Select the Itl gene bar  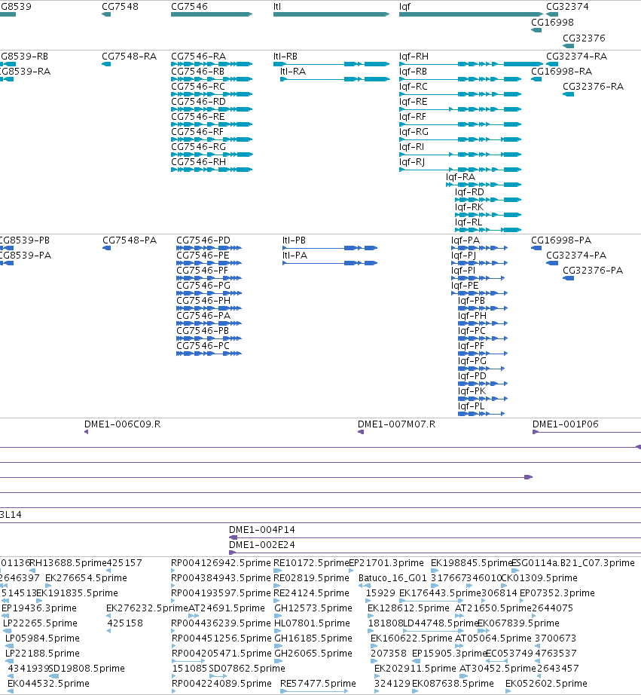(331, 14)
